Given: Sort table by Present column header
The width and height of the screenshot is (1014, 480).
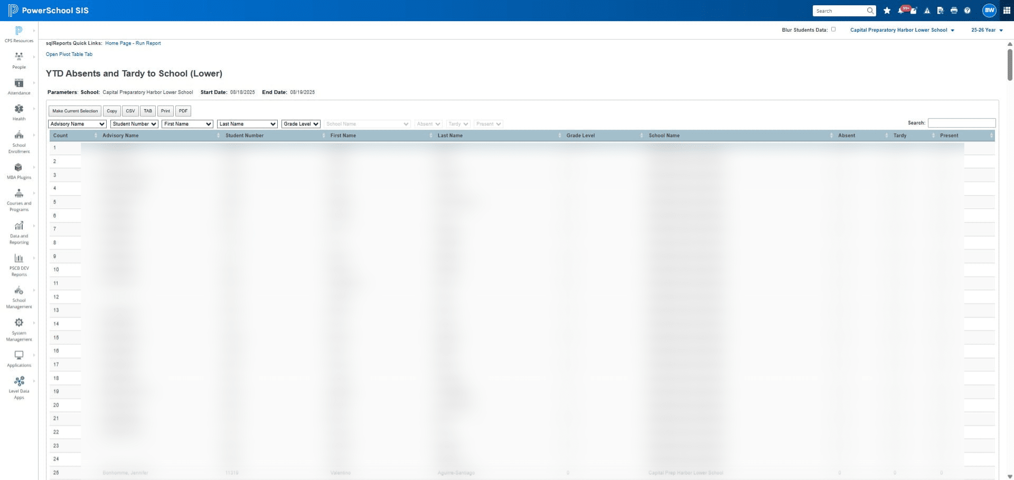Looking at the screenshot, I should tap(966, 136).
